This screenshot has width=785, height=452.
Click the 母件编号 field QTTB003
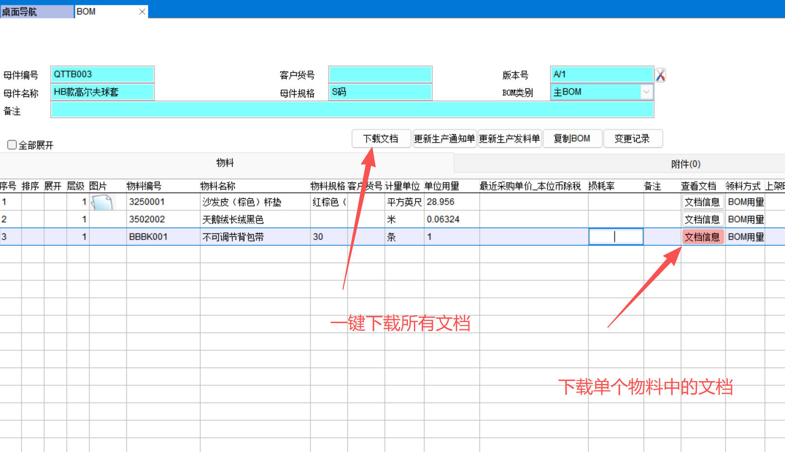[102, 74]
